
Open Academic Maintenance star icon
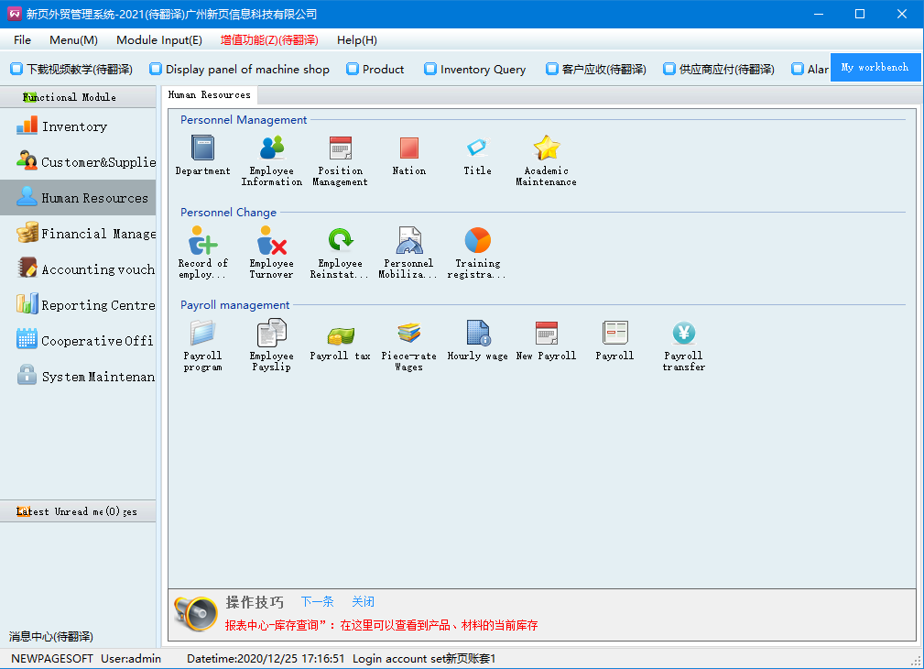click(x=546, y=148)
